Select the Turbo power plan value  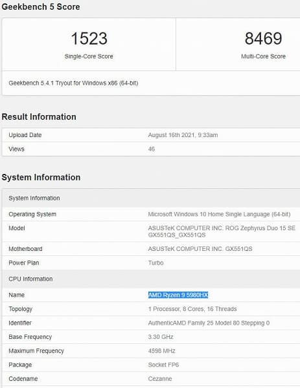156,263
